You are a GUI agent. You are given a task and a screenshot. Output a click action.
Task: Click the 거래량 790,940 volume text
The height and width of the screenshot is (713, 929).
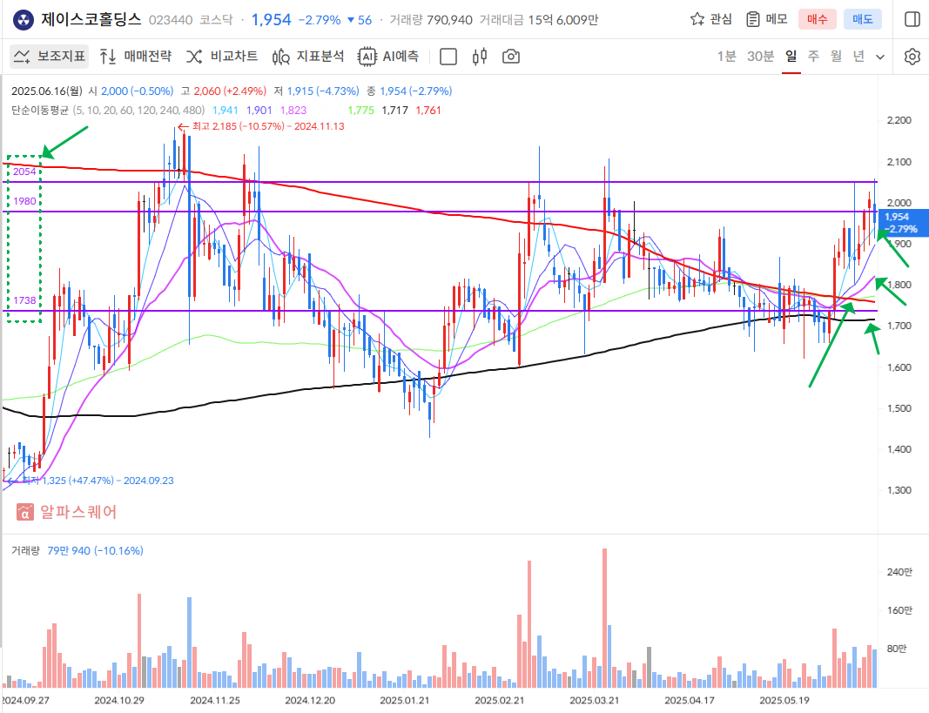click(431, 20)
